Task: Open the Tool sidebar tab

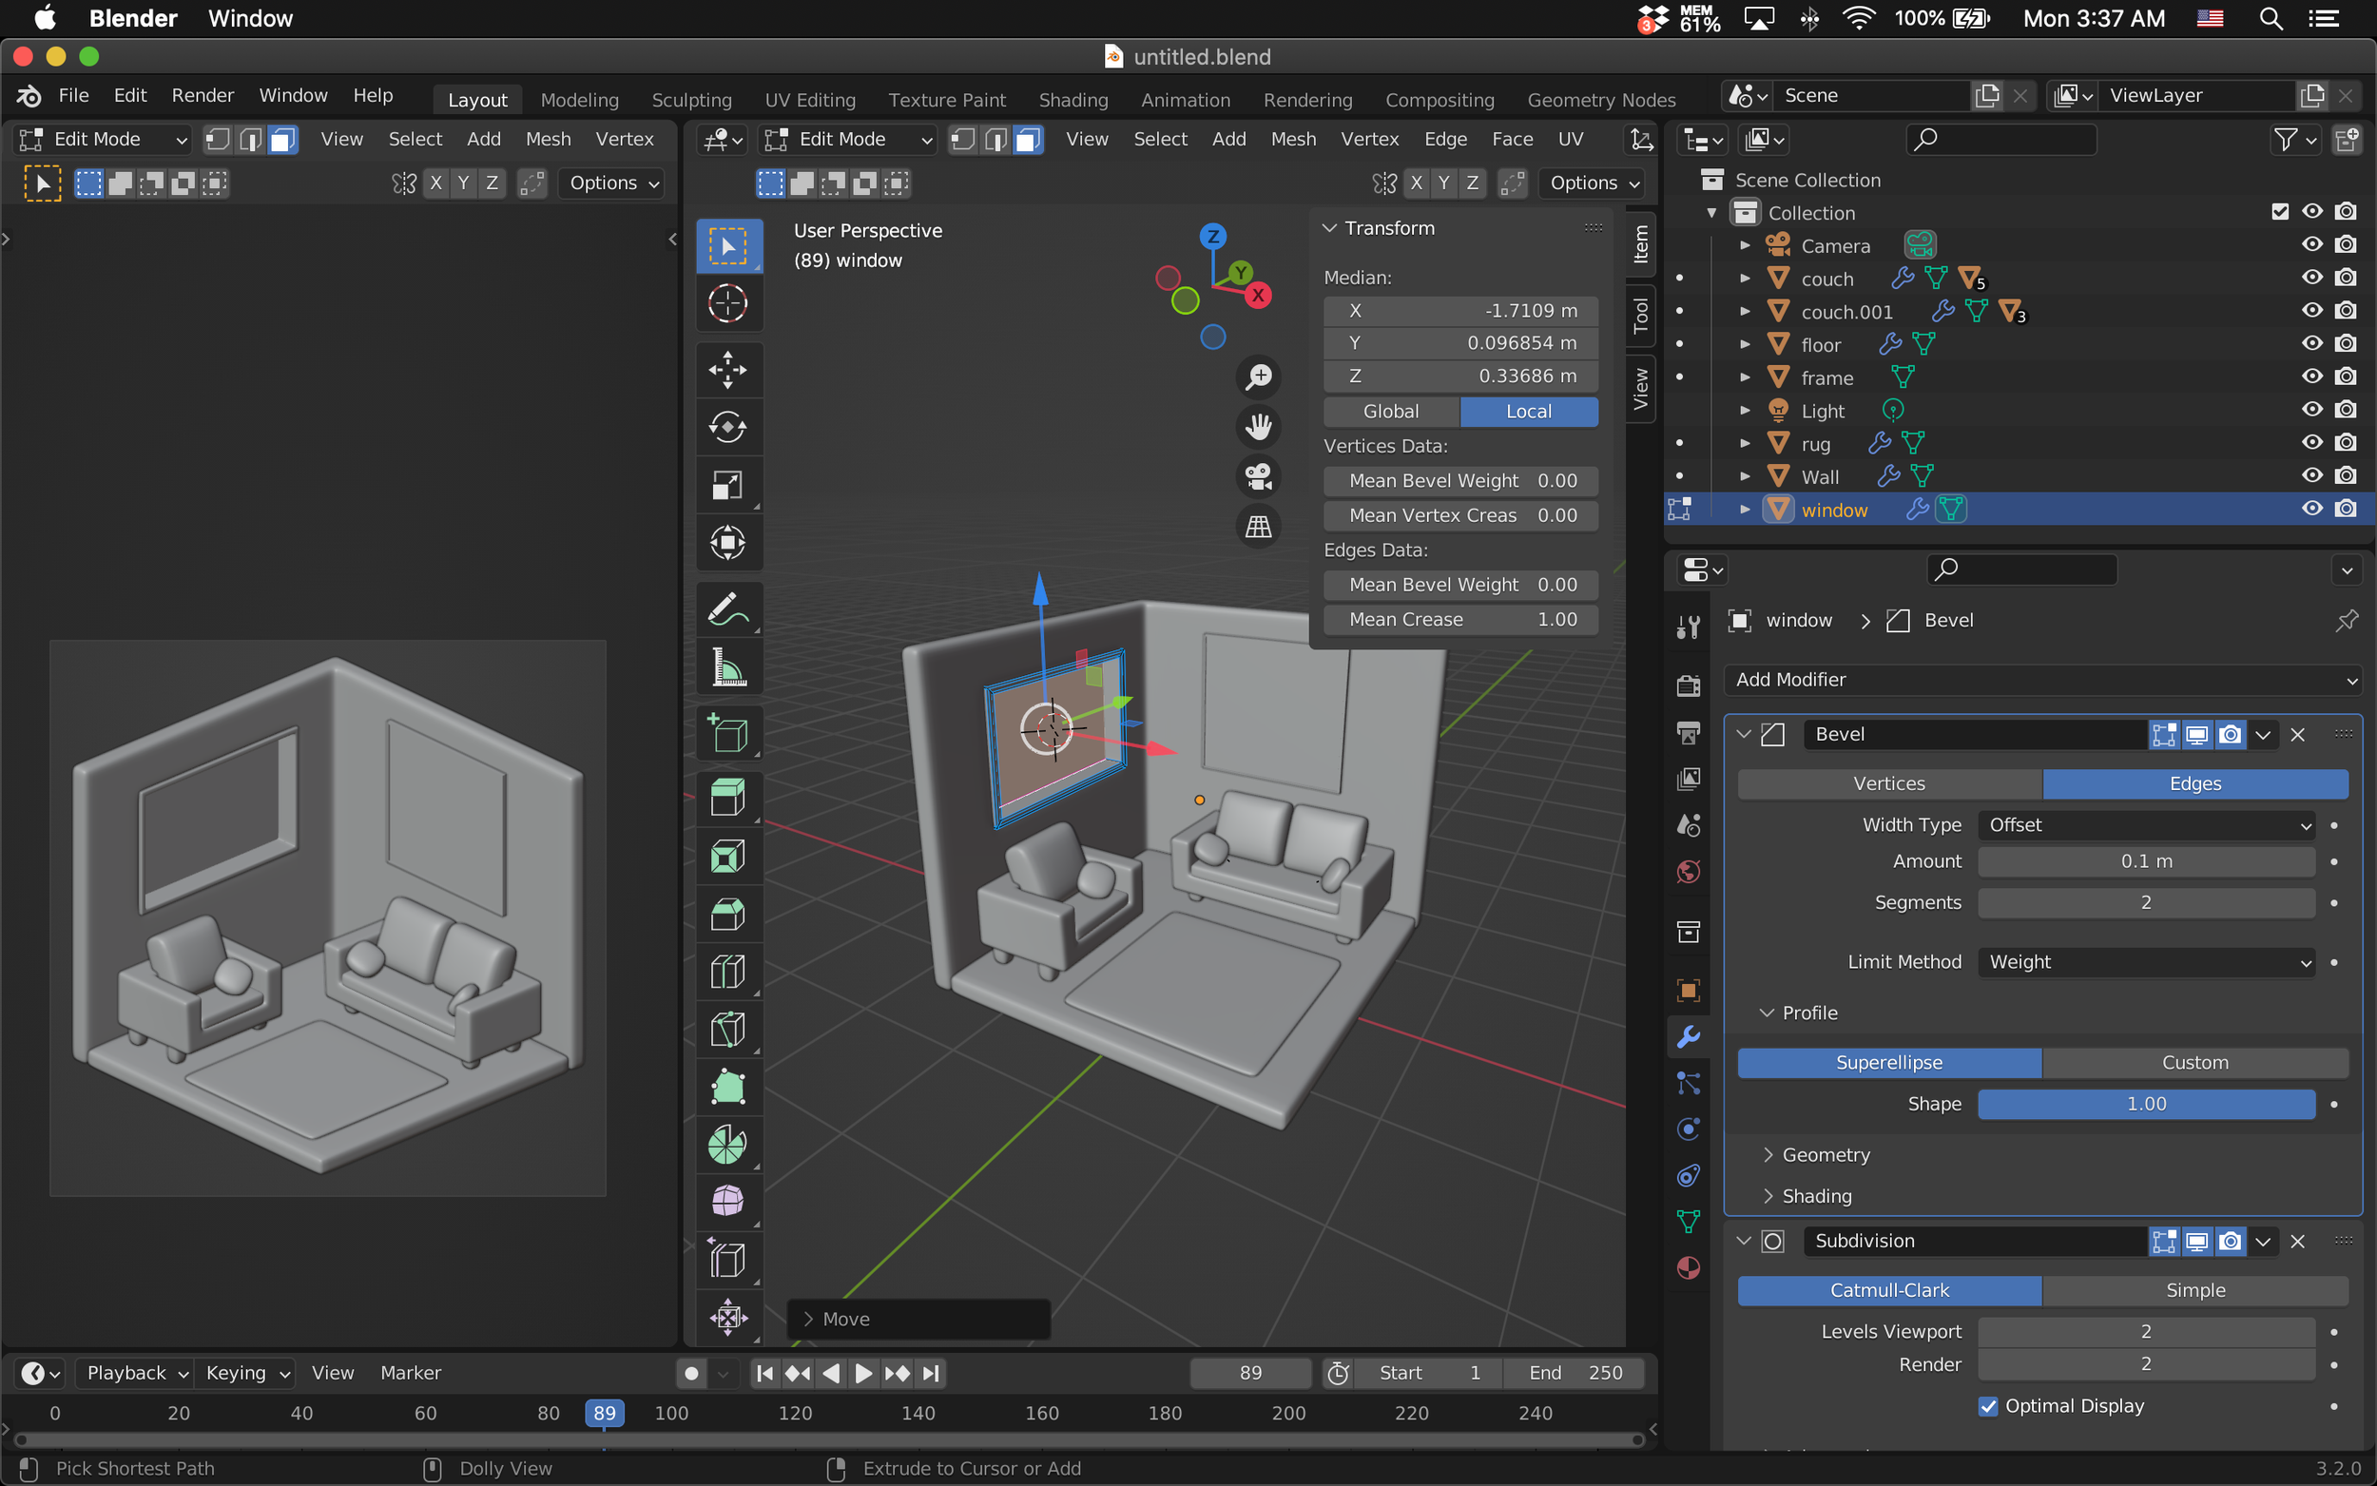Action: tap(1640, 316)
